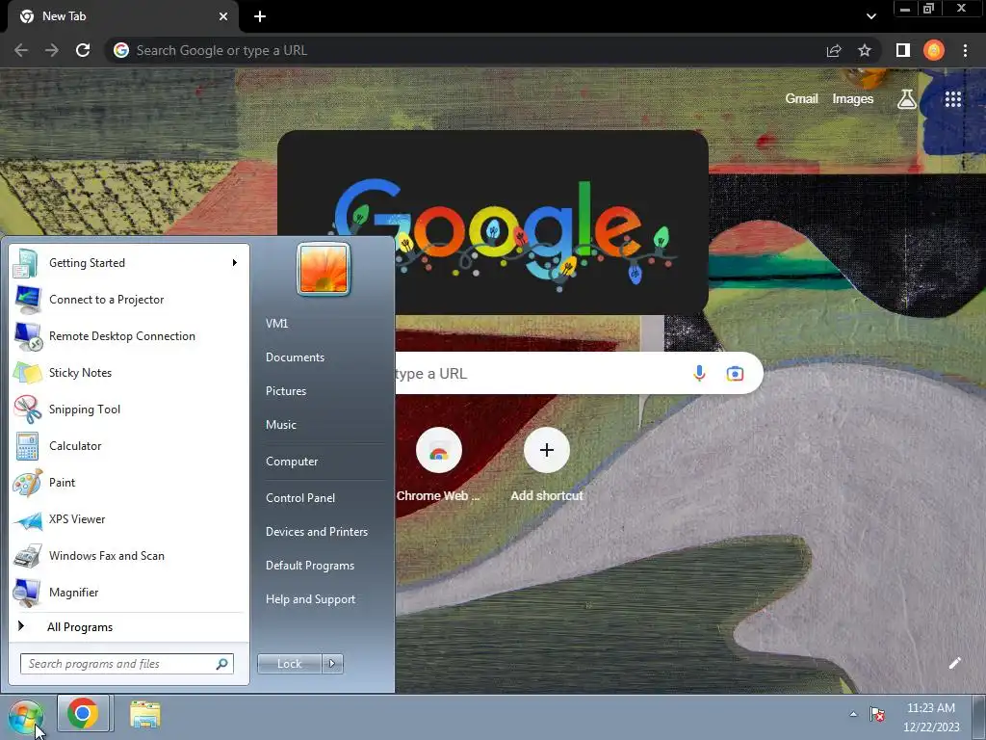Click the user account picture in Start menu

pos(324,269)
